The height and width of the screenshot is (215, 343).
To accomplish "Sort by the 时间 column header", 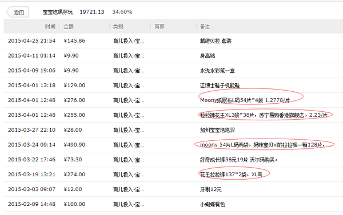I will click(x=50, y=26).
